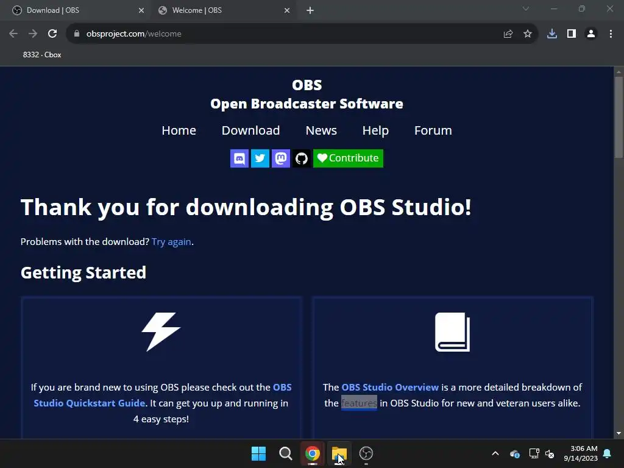Open the clock and date panel
Viewport: 624px width, 468px height.
581,453
